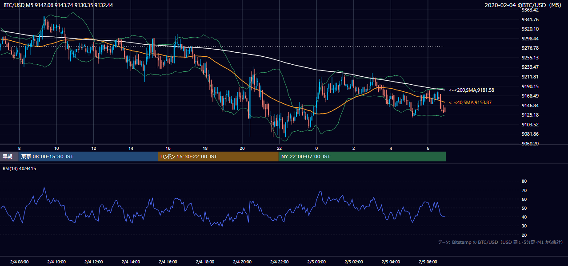Click the ロンドン 15:30-22:00 JST session bar
568x266 pixels.
pyautogui.click(x=218, y=156)
